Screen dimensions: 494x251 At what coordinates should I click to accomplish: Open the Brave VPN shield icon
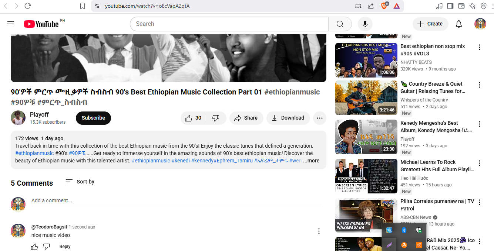pos(484,6)
